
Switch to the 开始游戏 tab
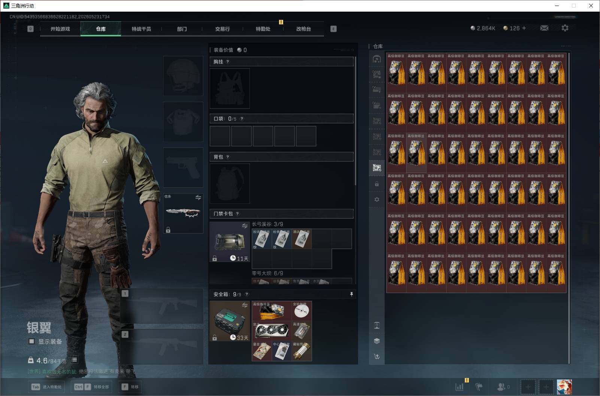60,29
